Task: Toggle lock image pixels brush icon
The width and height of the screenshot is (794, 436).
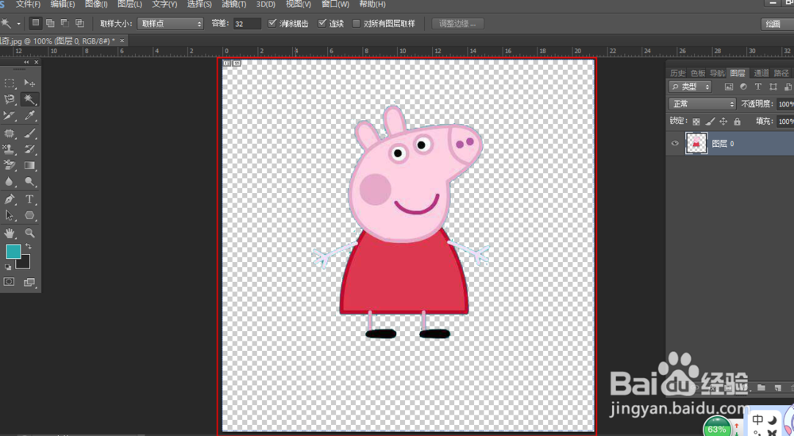Action: point(710,122)
